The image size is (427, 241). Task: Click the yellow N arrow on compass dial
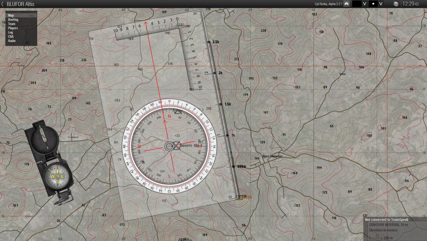58,172
